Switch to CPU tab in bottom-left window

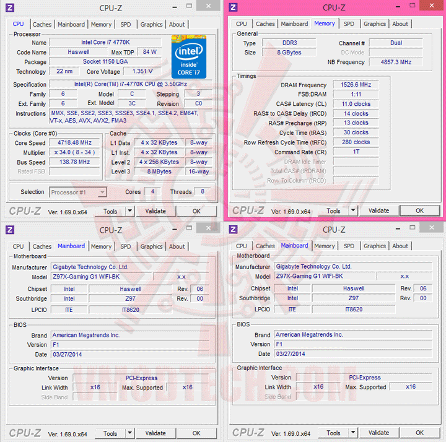[18, 246]
